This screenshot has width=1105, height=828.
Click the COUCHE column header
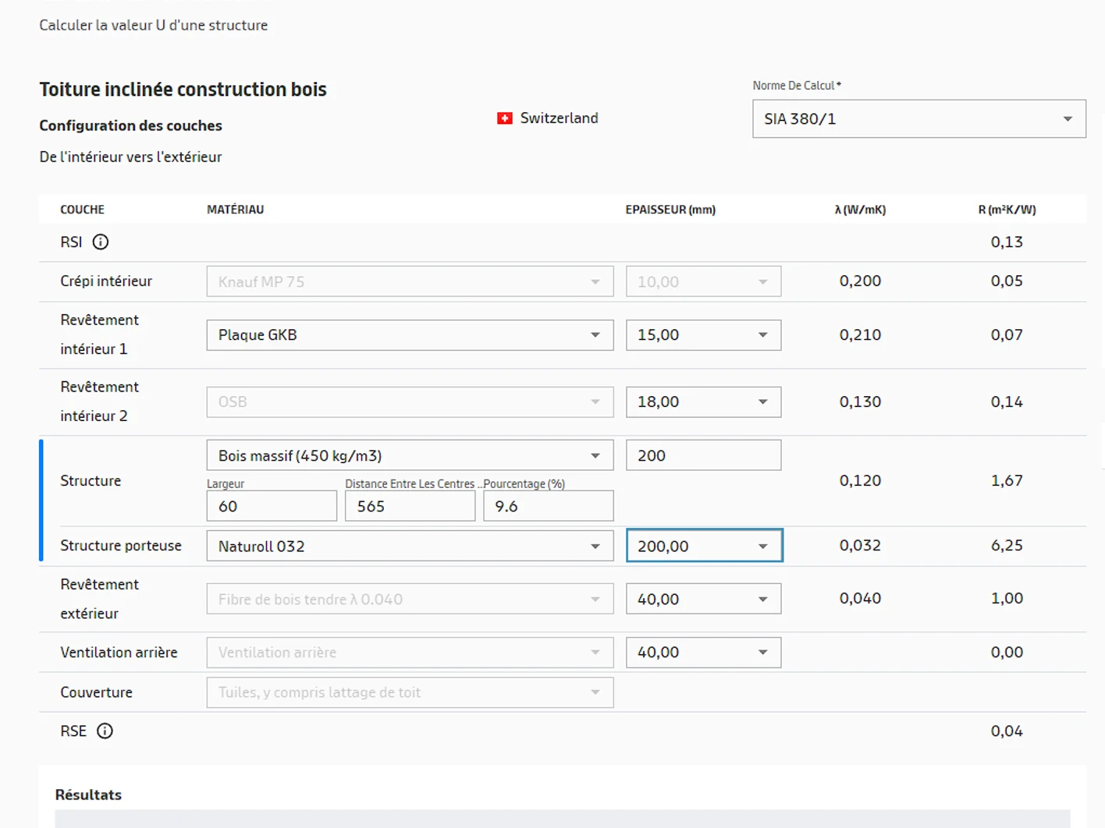click(x=82, y=210)
